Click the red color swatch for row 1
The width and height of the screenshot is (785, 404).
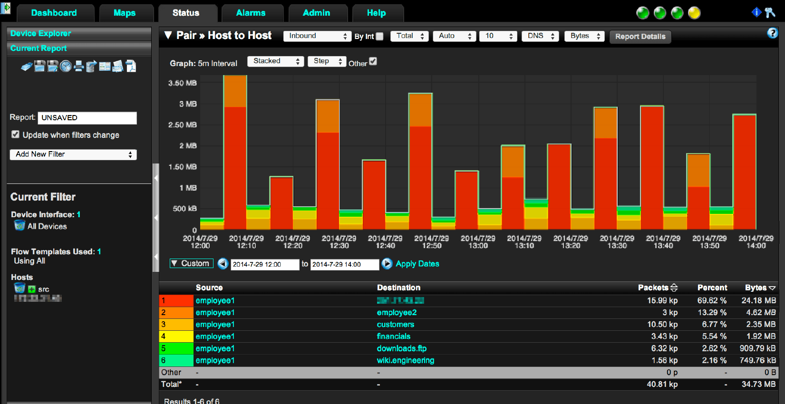pos(176,301)
